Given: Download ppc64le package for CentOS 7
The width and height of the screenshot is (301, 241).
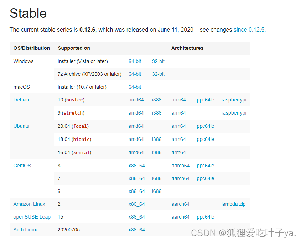Looking at the screenshot, I should (x=206, y=178).
